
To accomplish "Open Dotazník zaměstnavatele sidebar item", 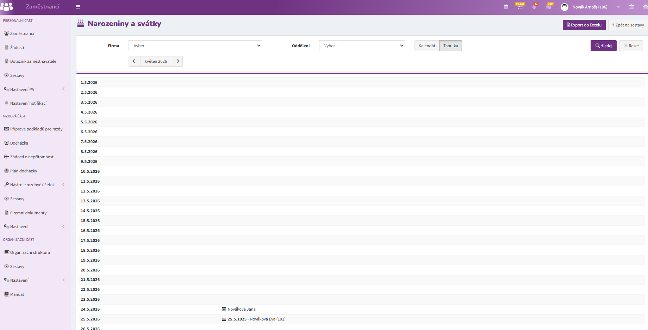I will [33, 61].
